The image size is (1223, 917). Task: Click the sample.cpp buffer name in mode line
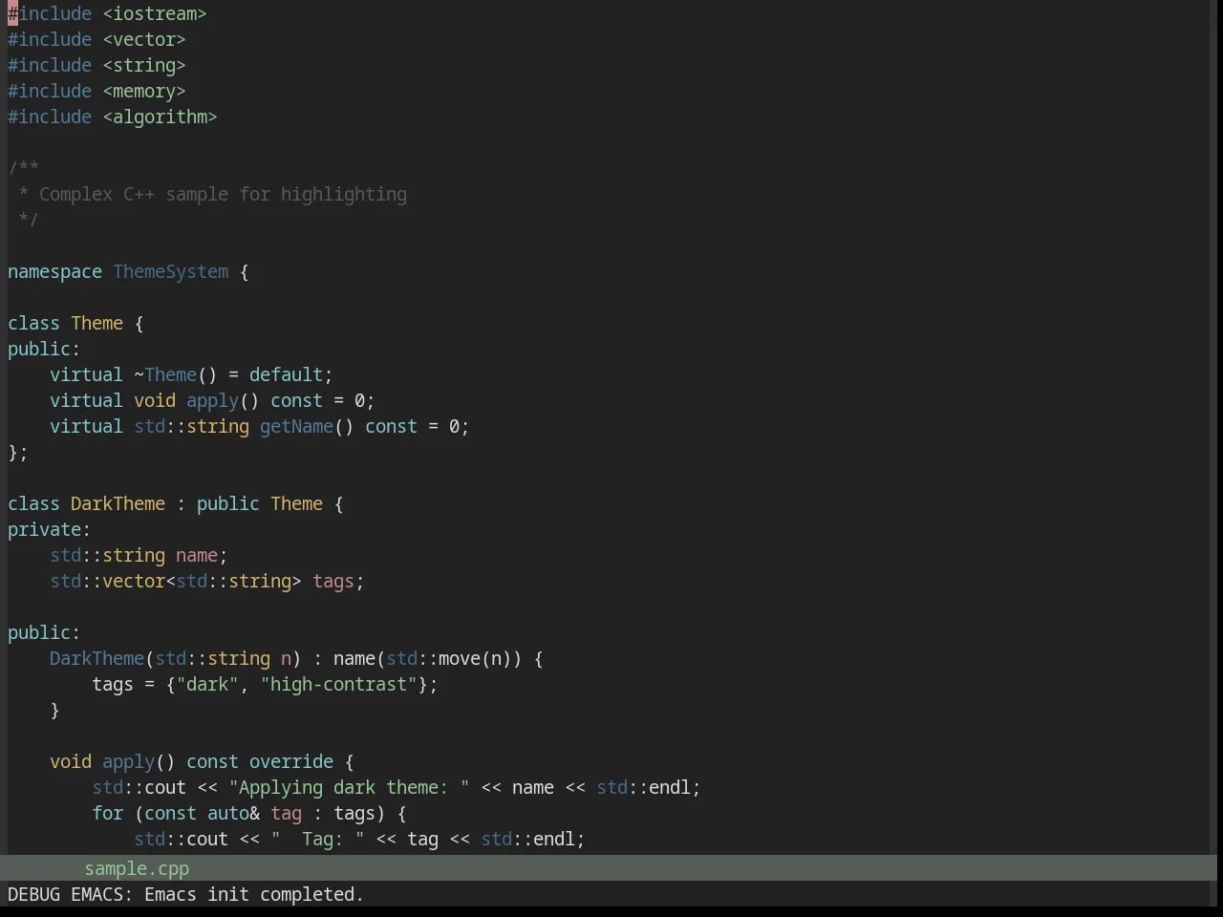point(137,868)
